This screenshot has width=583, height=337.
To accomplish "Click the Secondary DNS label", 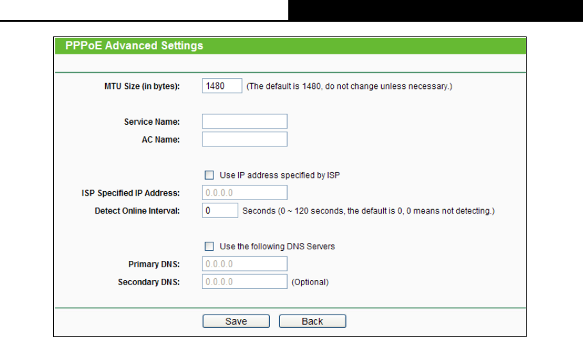I will (149, 282).
